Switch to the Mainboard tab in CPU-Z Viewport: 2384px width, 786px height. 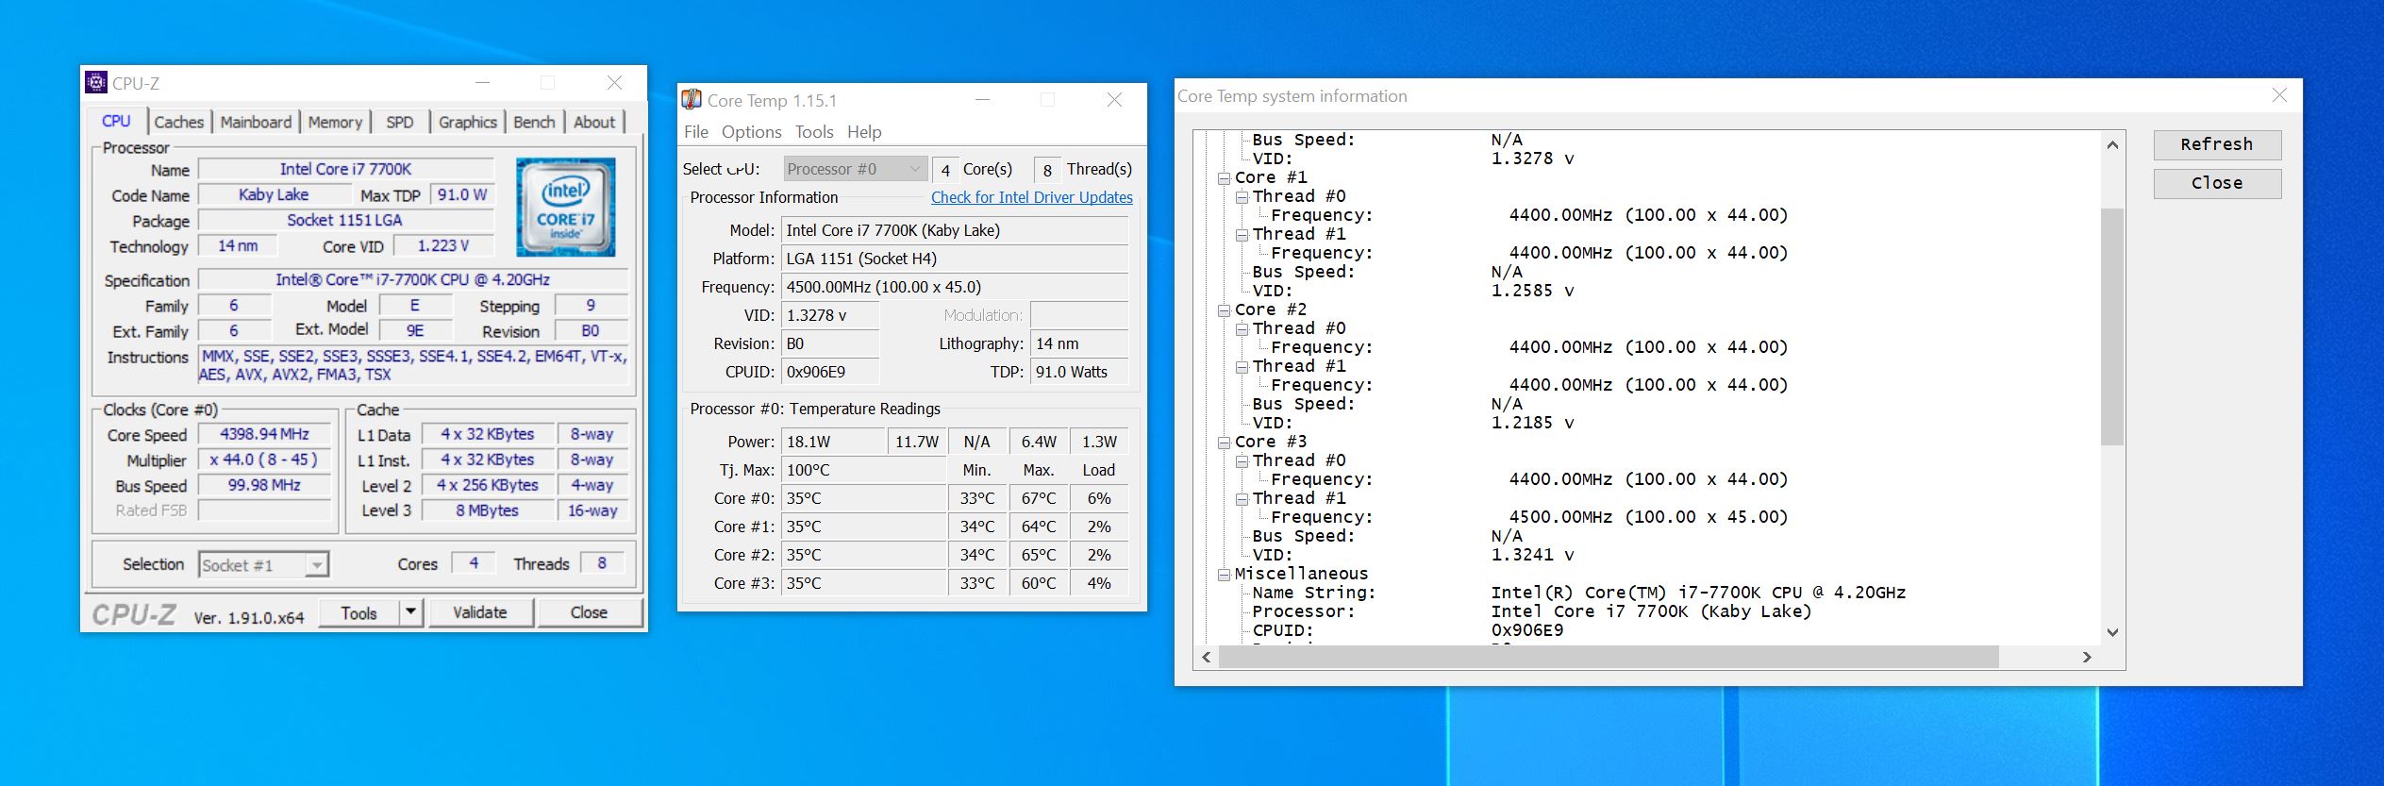256,122
